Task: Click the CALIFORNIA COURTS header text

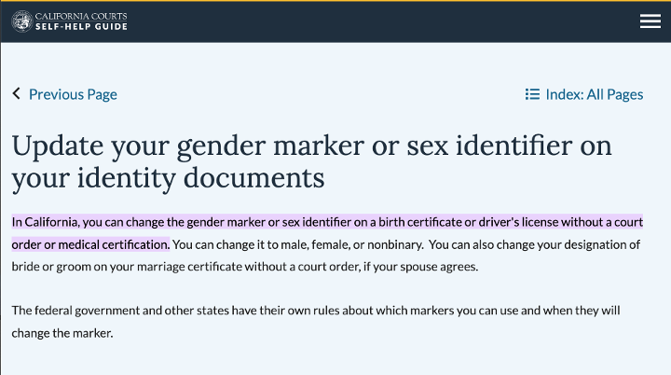Action: (81, 15)
